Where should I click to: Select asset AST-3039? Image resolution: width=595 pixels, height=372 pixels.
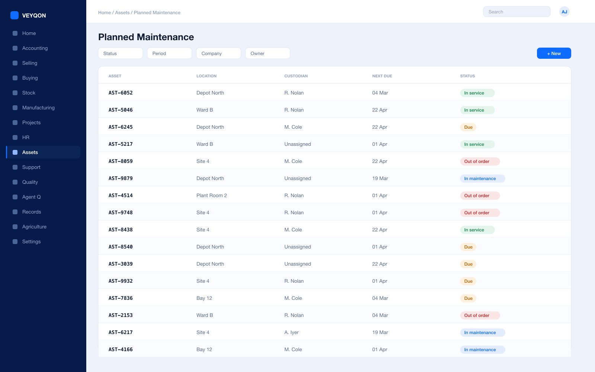point(120,264)
